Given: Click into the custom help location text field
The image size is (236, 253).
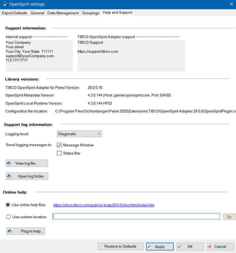Looking at the screenshot, I should click(136, 216).
